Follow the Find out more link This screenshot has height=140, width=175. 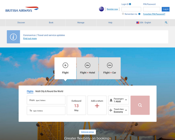[x=30, y=39]
